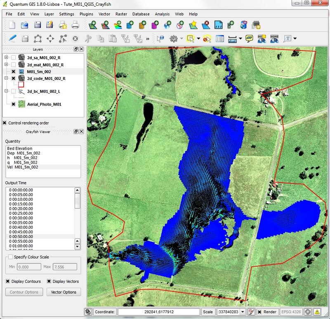The height and width of the screenshot is (319, 330).
Task: Open the Scale dropdown in status bar
Action: point(242,312)
